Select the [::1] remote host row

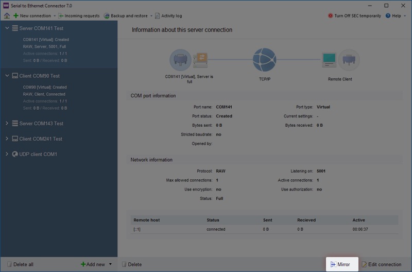[264, 229]
